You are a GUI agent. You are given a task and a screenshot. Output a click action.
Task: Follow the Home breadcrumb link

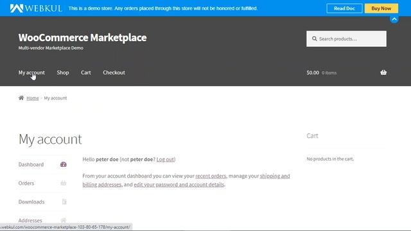point(33,98)
